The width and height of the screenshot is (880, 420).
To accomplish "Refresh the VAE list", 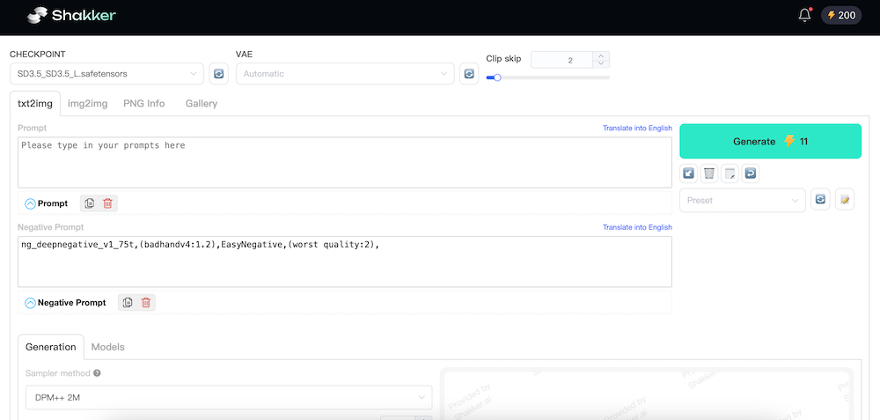I will point(469,74).
